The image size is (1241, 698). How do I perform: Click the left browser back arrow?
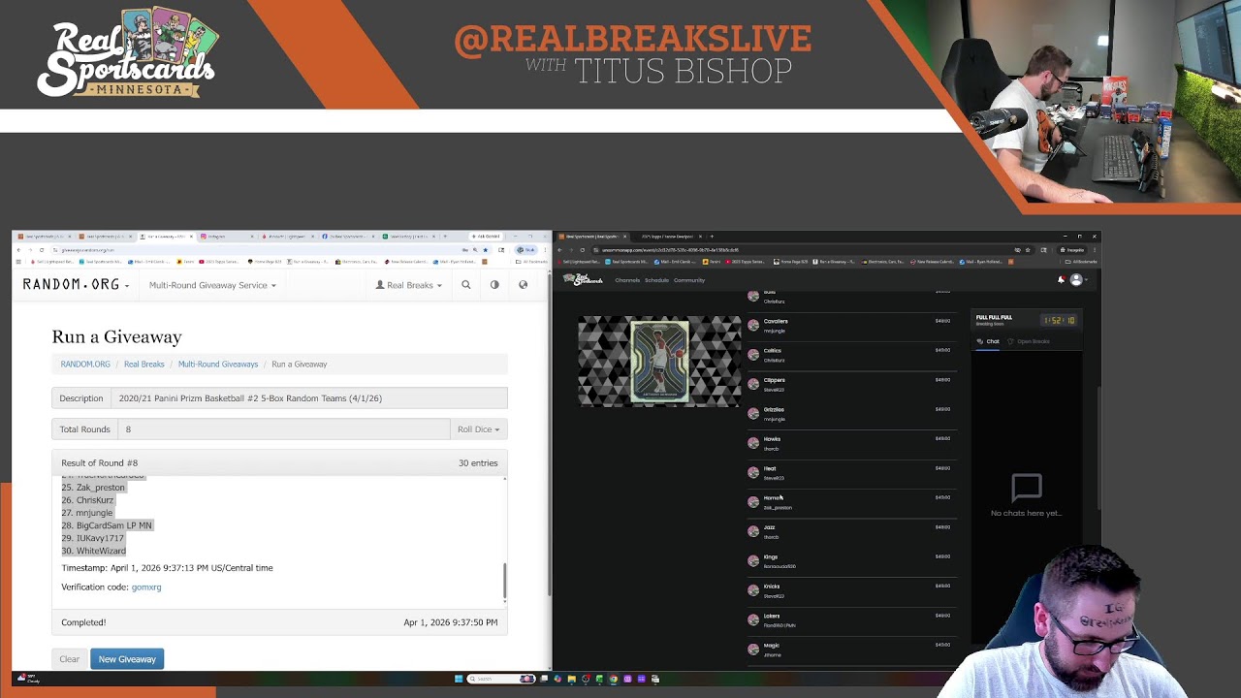click(18, 250)
